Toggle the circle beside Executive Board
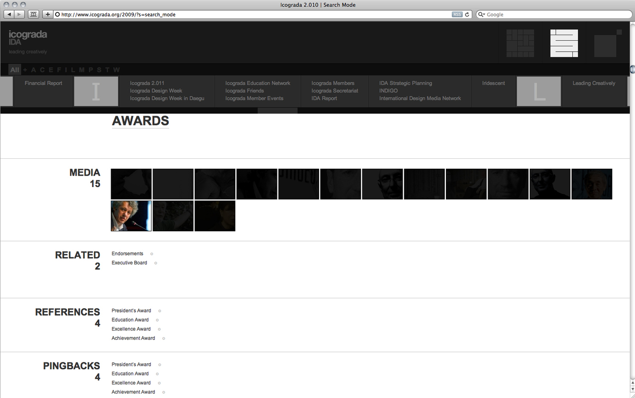This screenshot has width=635, height=398. tap(155, 263)
